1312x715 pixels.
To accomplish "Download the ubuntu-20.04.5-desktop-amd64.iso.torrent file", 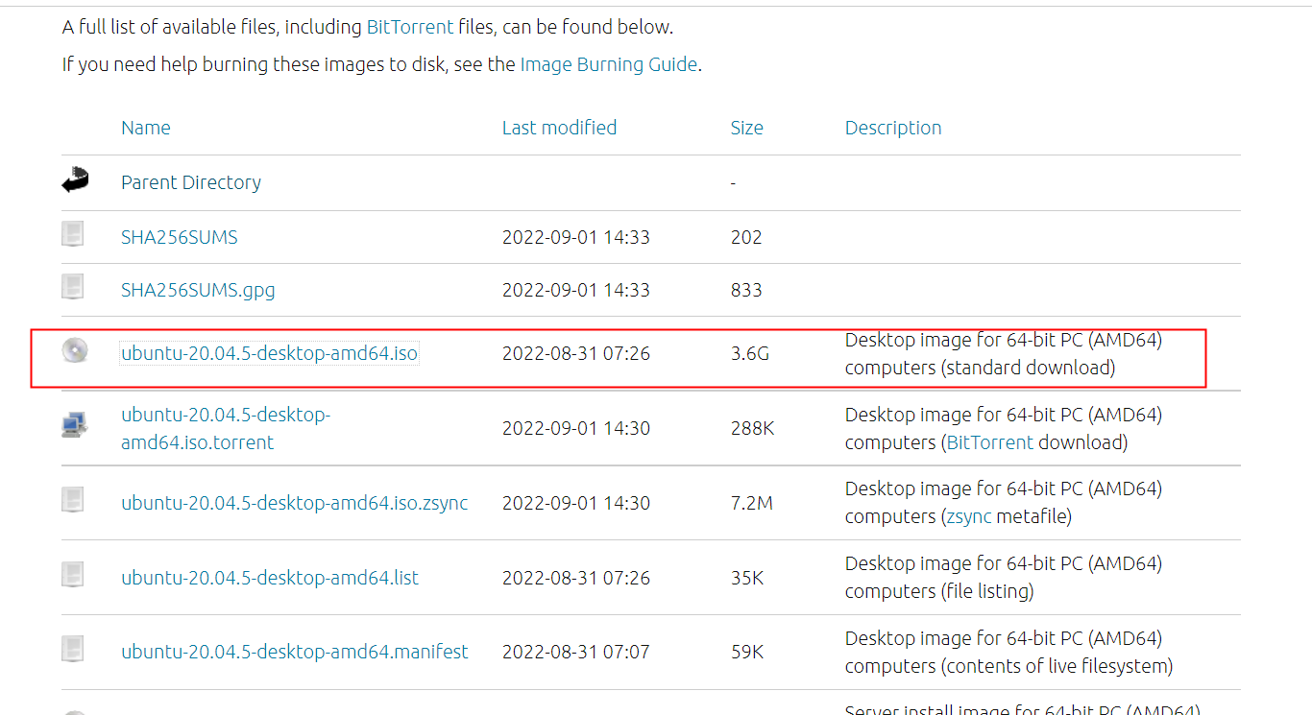I will [226, 428].
